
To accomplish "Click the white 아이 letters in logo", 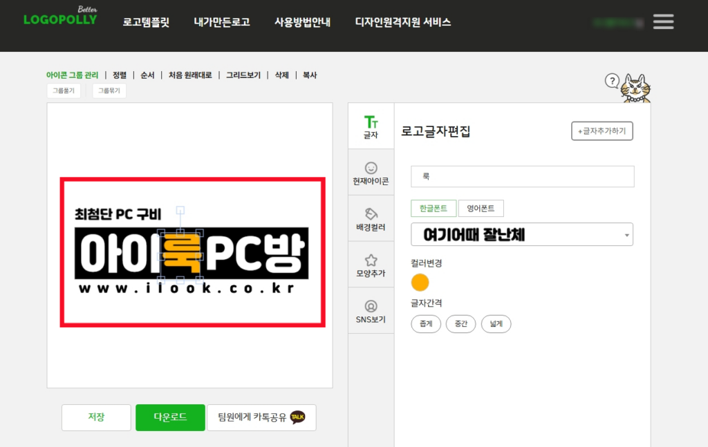I will click(120, 254).
